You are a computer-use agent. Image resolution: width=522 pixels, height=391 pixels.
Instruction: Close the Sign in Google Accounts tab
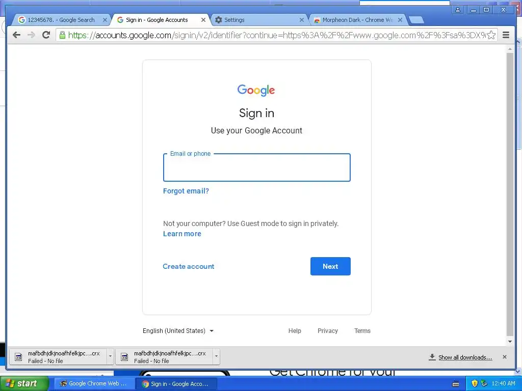click(203, 20)
